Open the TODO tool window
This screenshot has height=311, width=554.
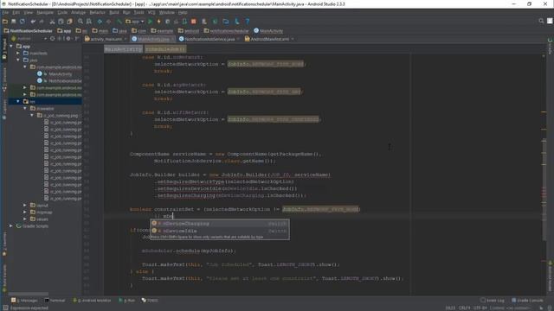[x=150, y=301]
